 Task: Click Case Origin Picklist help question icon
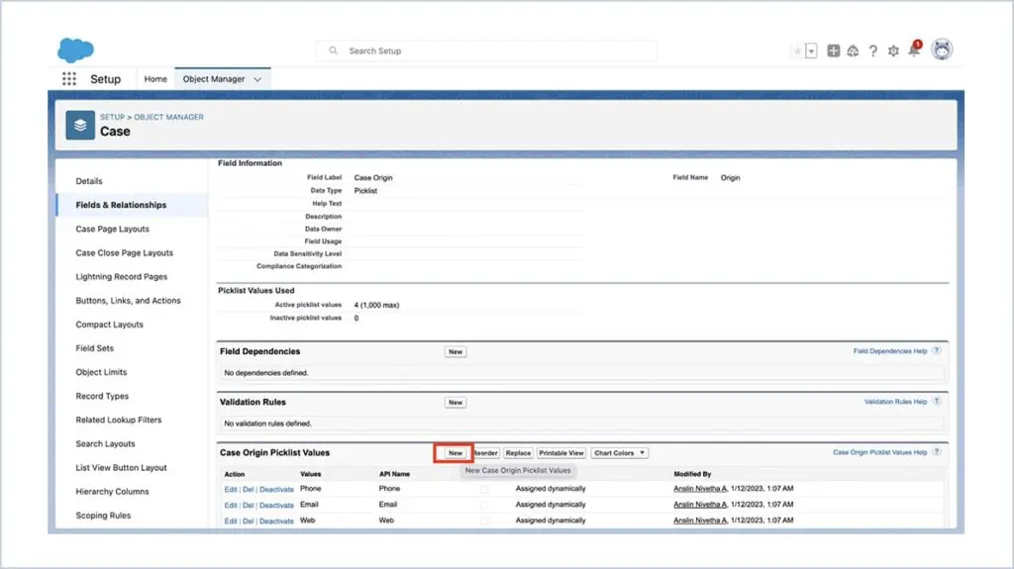point(937,452)
